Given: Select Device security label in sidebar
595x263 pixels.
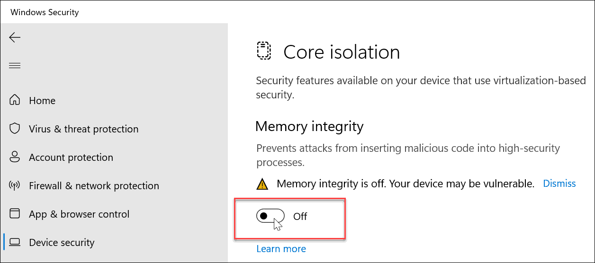Looking at the screenshot, I should point(62,243).
